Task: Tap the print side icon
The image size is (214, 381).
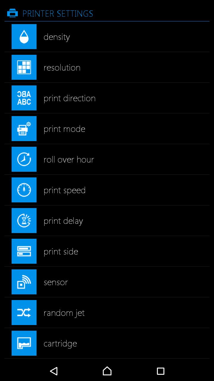Action: 24,251
